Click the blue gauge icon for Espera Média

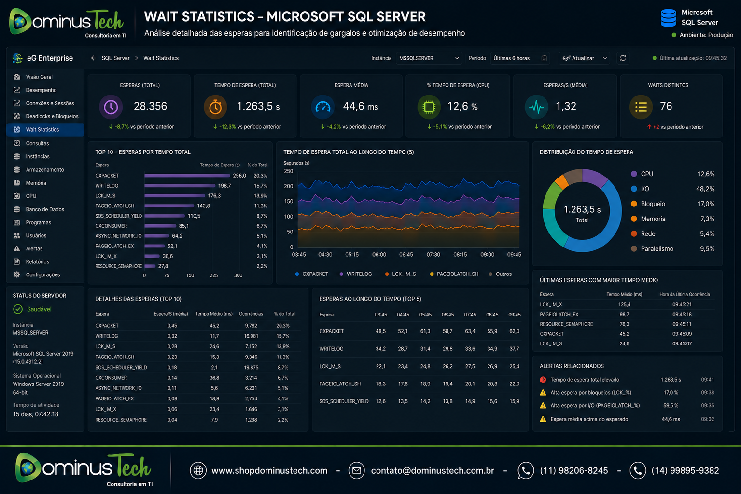(322, 107)
